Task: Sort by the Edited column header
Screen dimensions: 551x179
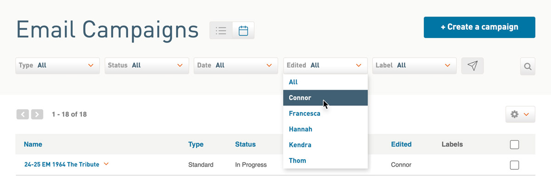Action: tap(401, 144)
